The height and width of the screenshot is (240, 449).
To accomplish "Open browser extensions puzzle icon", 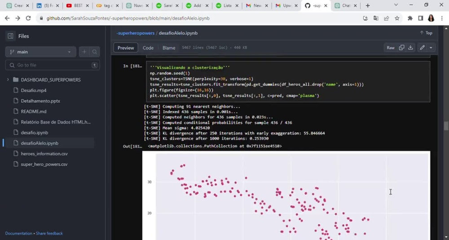I will [x=410, y=18].
